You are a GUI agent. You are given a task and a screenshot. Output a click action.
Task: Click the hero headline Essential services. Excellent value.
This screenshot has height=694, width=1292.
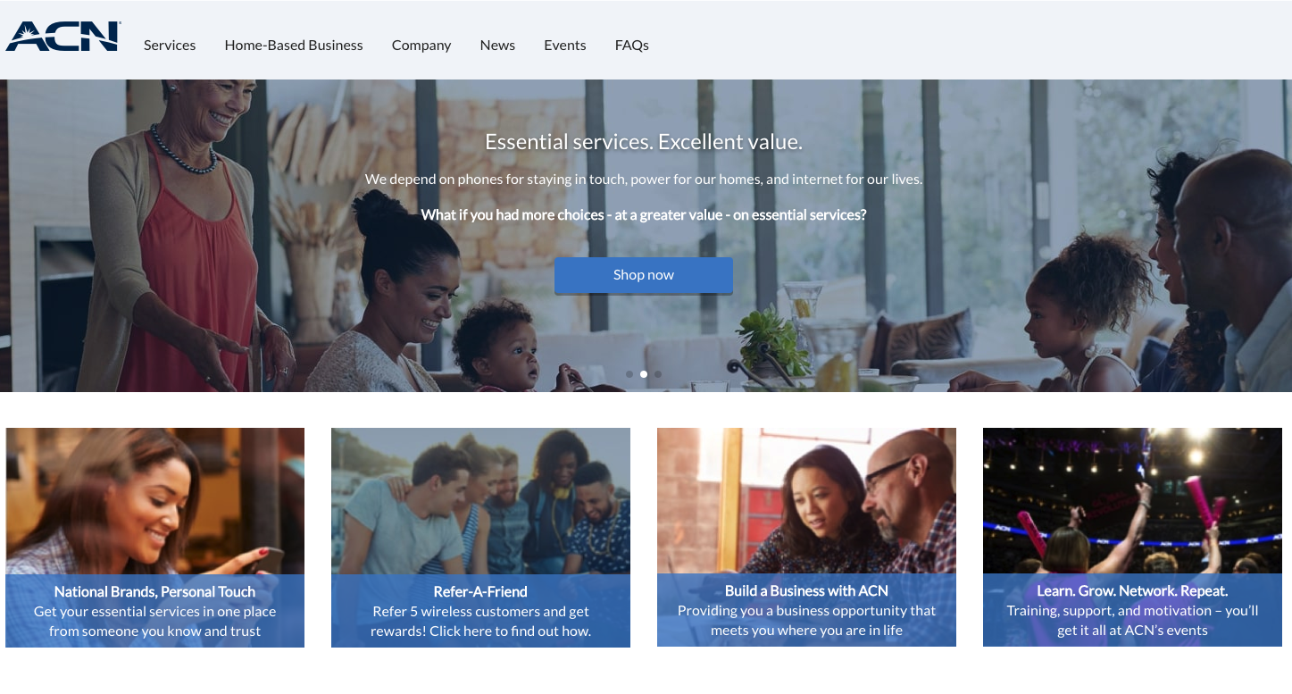point(644,141)
